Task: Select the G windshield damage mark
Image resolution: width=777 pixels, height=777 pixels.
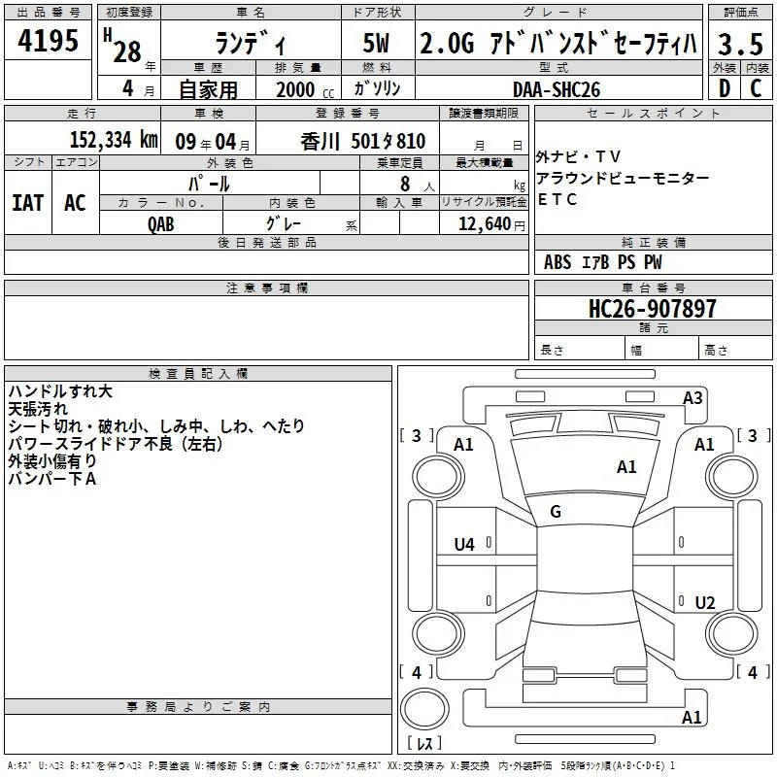Action: pyautogui.click(x=556, y=512)
